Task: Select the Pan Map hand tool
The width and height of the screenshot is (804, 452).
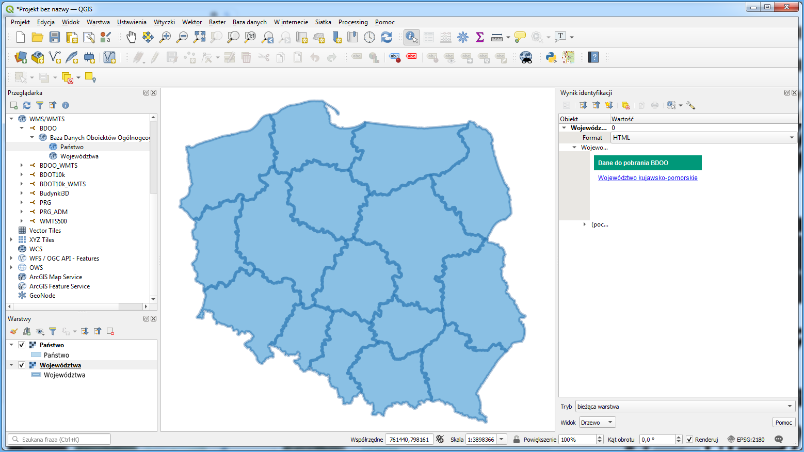Action: [132, 37]
